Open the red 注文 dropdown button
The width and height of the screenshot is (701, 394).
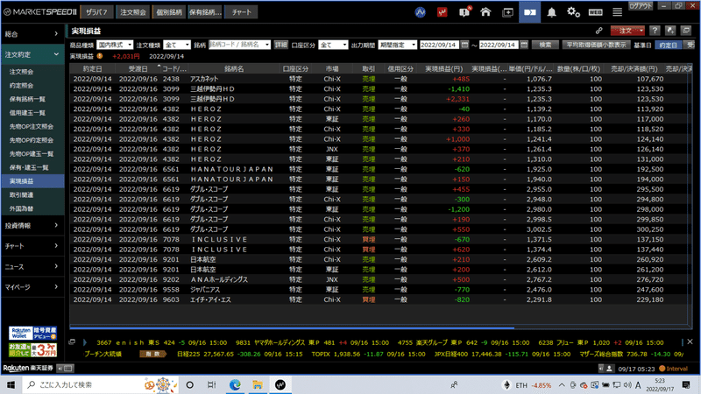click(627, 31)
